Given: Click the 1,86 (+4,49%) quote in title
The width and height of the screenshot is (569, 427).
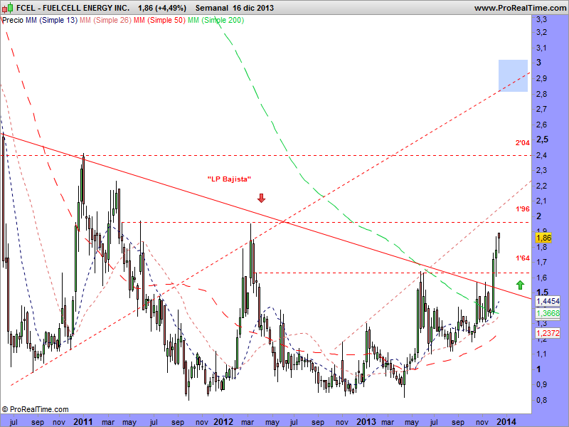Looking at the screenshot, I should (162, 8).
